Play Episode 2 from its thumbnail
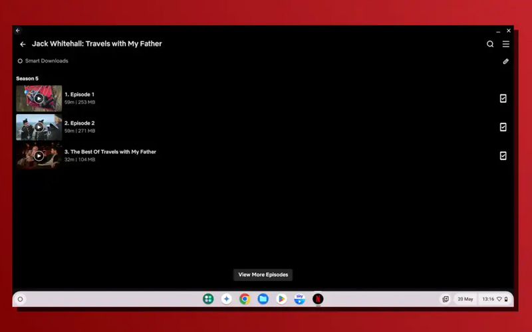 click(x=39, y=127)
